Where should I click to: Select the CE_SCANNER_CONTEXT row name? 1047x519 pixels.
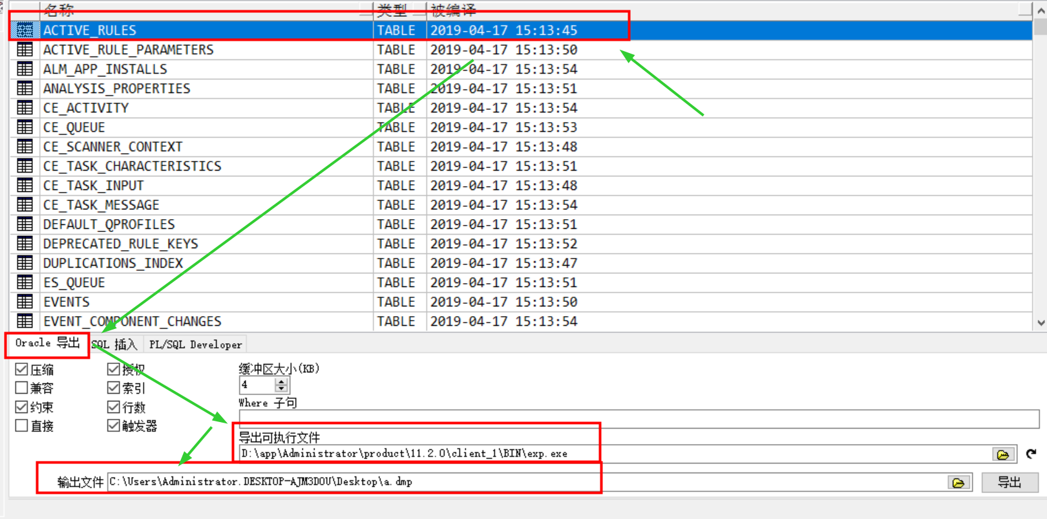pos(112,147)
